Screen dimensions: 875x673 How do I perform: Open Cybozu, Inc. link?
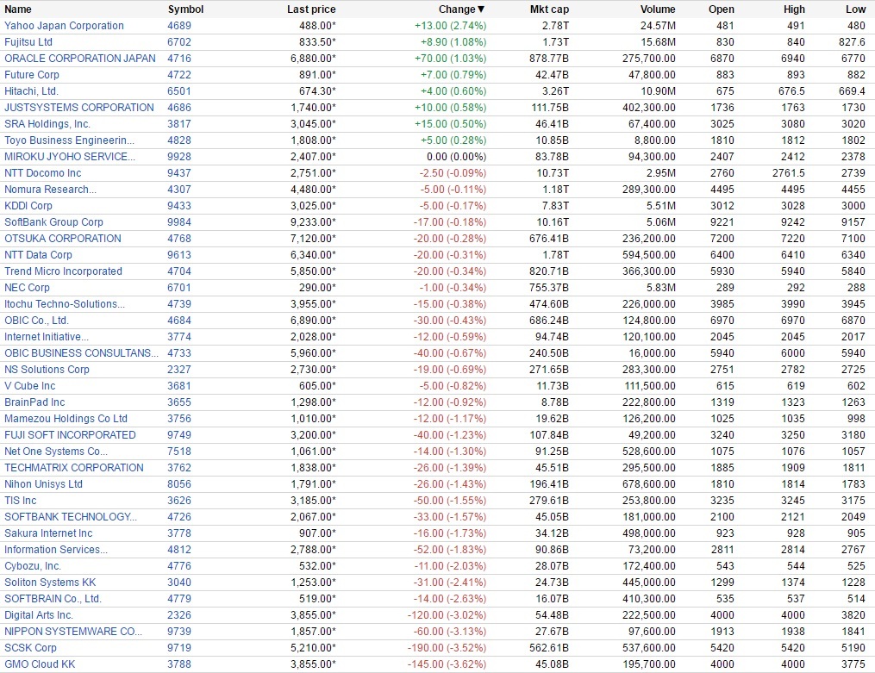tap(33, 566)
